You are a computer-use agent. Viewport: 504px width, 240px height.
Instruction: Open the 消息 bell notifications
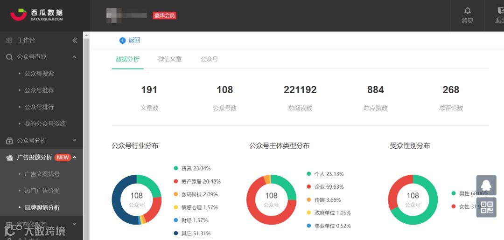coord(467,11)
